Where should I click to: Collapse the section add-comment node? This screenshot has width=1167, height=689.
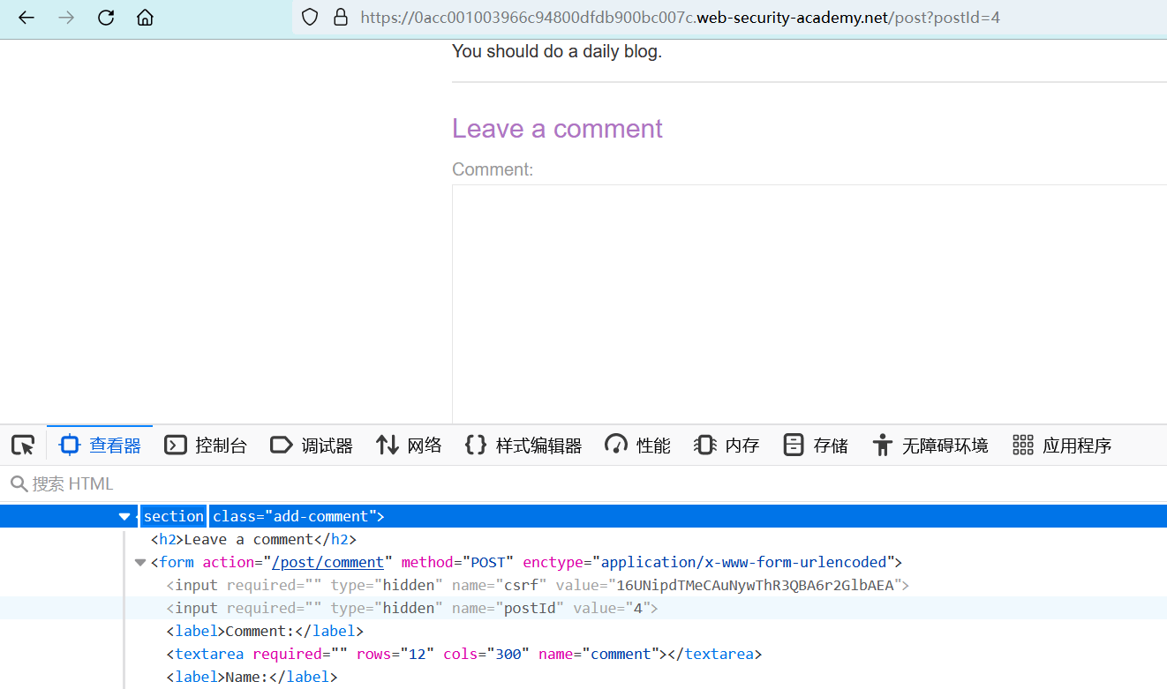pos(124,516)
